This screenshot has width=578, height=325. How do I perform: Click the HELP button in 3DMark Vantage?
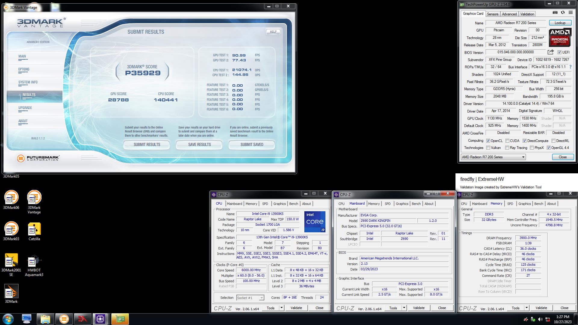[273, 32]
